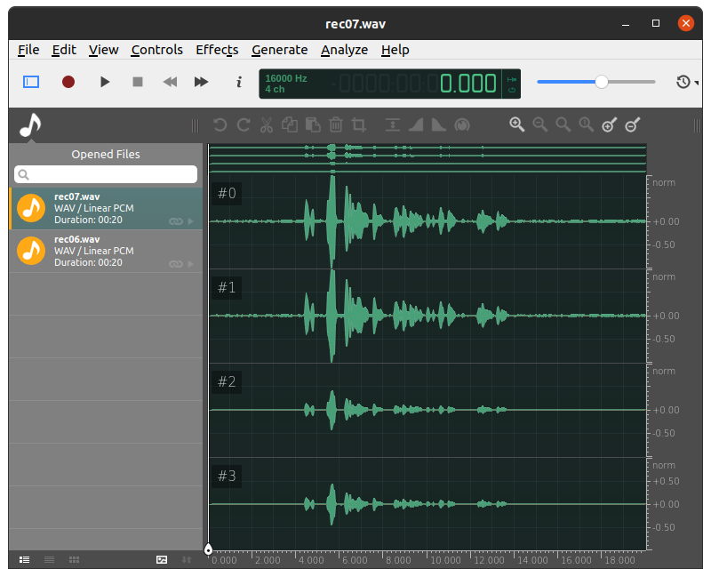Apply the Normalize effect icon

pos(393,124)
